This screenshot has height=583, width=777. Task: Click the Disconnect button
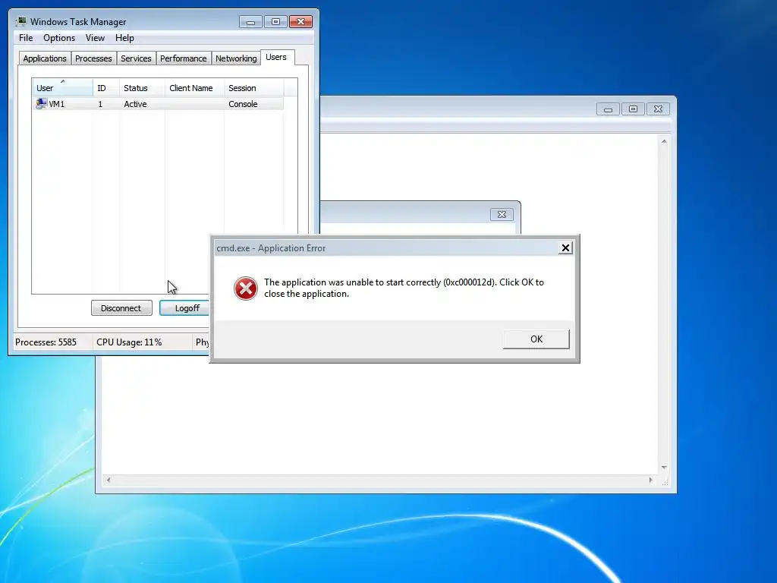(x=121, y=308)
